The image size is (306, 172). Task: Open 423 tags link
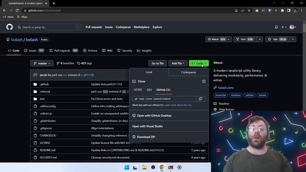tap(85, 63)
